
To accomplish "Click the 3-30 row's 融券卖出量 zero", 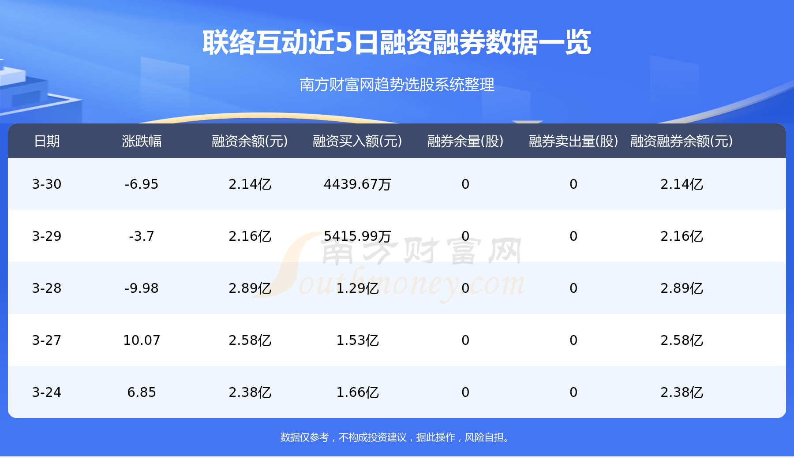I will click(573, 184).
